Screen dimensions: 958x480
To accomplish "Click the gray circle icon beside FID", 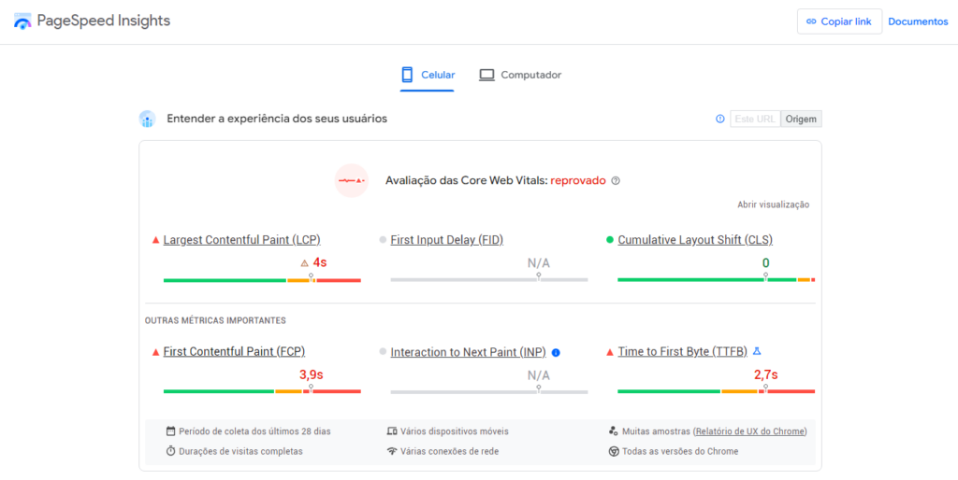I will click(383, 240).
